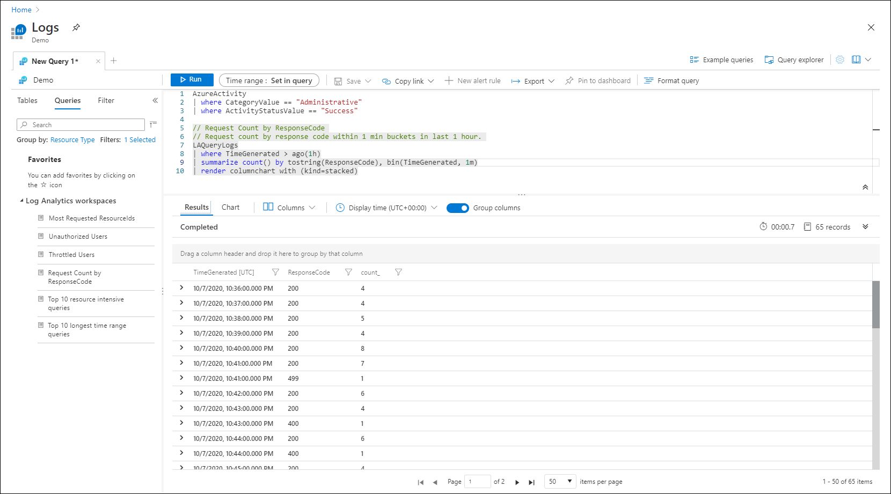The image size is (891, 494).
Task: Pin the Logs blade with pushpin icon
Action: [76, 27]
